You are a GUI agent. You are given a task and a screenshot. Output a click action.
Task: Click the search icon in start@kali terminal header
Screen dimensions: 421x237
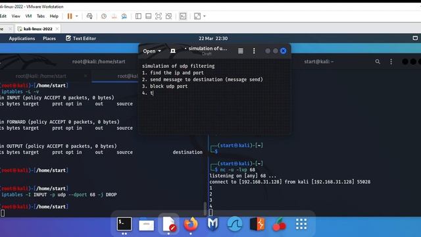tap(378, 62)
